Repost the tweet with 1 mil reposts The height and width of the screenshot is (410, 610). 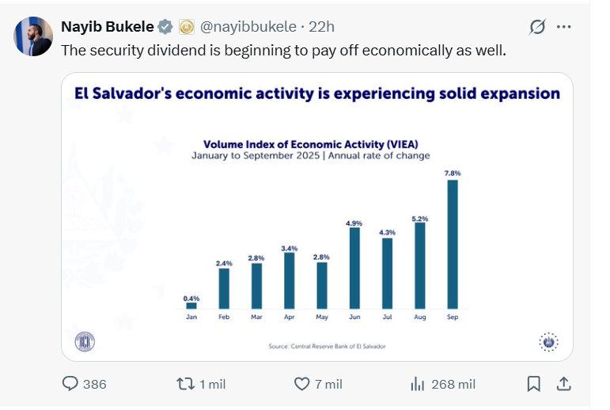coord(187,384)
